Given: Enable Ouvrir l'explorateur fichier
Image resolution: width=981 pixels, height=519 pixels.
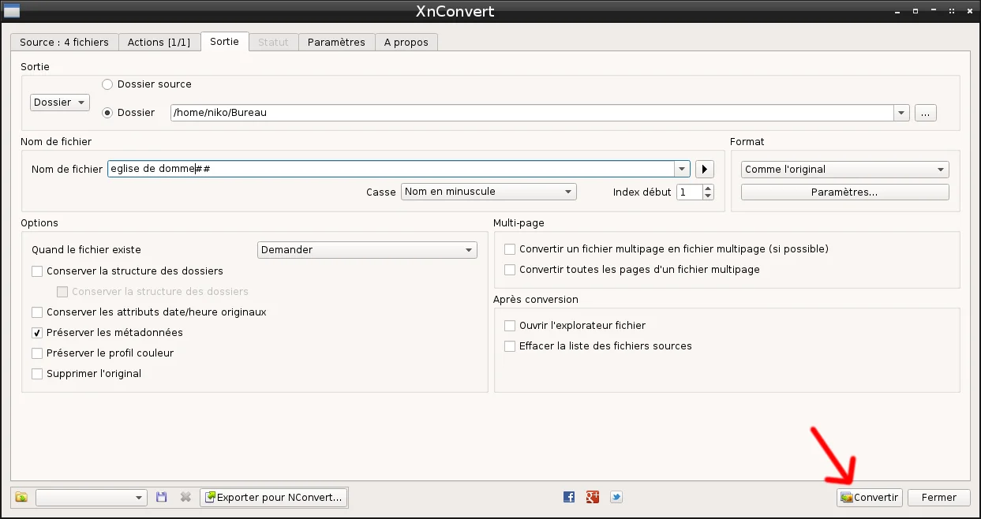Looking at the screenshot, I should [510, 326].
